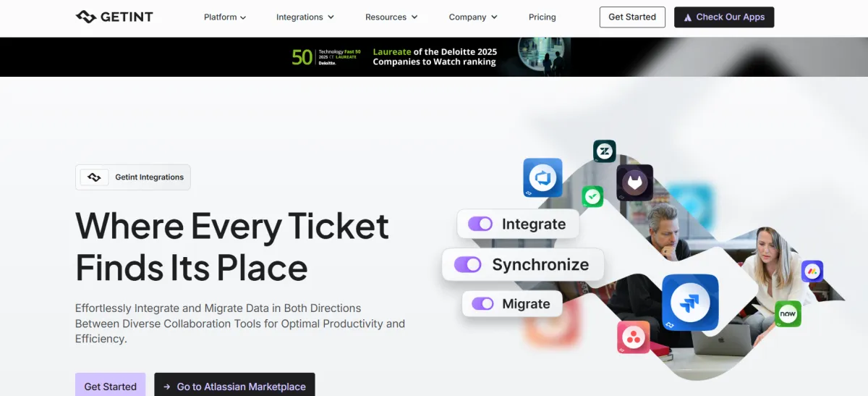Click the GitLab fox icon
Viewport: 868px width, 396px height.
click(634, 182)
